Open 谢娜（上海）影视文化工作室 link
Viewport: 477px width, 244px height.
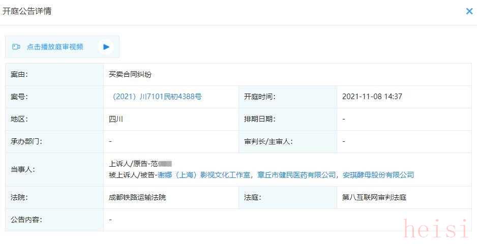(x=204, y=175)
